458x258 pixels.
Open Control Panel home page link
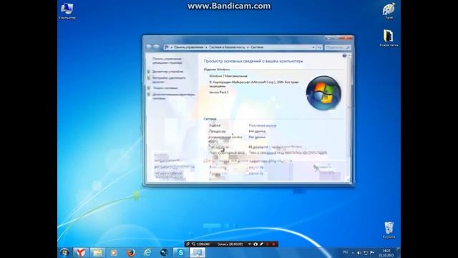point(167,60)
